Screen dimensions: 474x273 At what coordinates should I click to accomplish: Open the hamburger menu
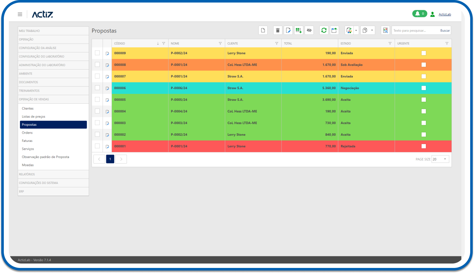[20, 14]
